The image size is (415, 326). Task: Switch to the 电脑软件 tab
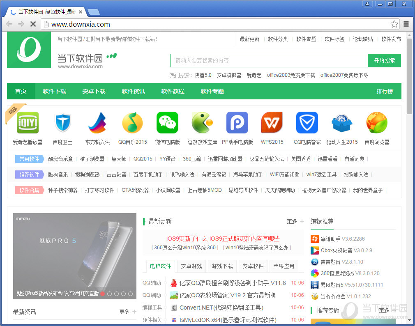coord(161,266)
